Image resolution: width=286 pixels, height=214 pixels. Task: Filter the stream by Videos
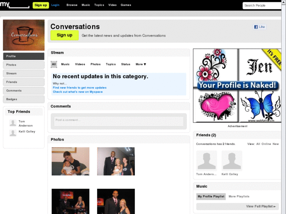(x=80, y=64)
